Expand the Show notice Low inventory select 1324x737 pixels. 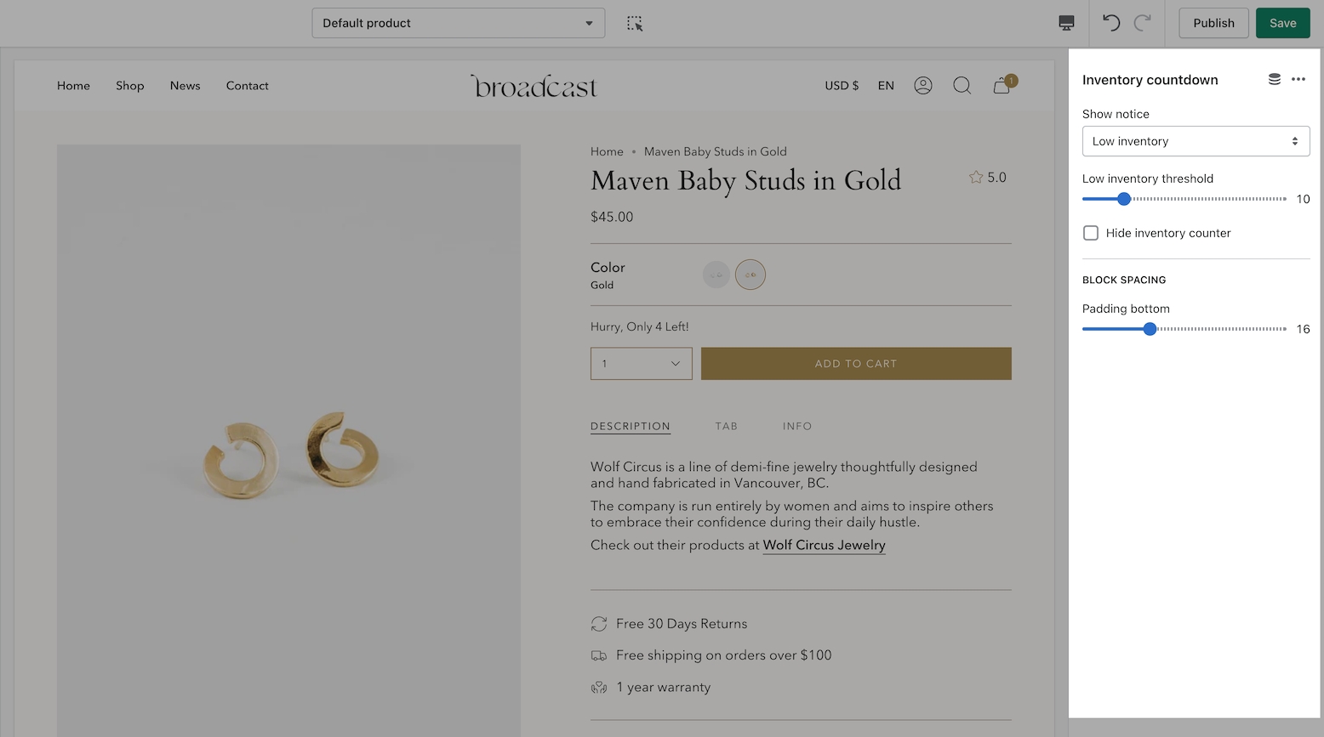(1196, 141)
